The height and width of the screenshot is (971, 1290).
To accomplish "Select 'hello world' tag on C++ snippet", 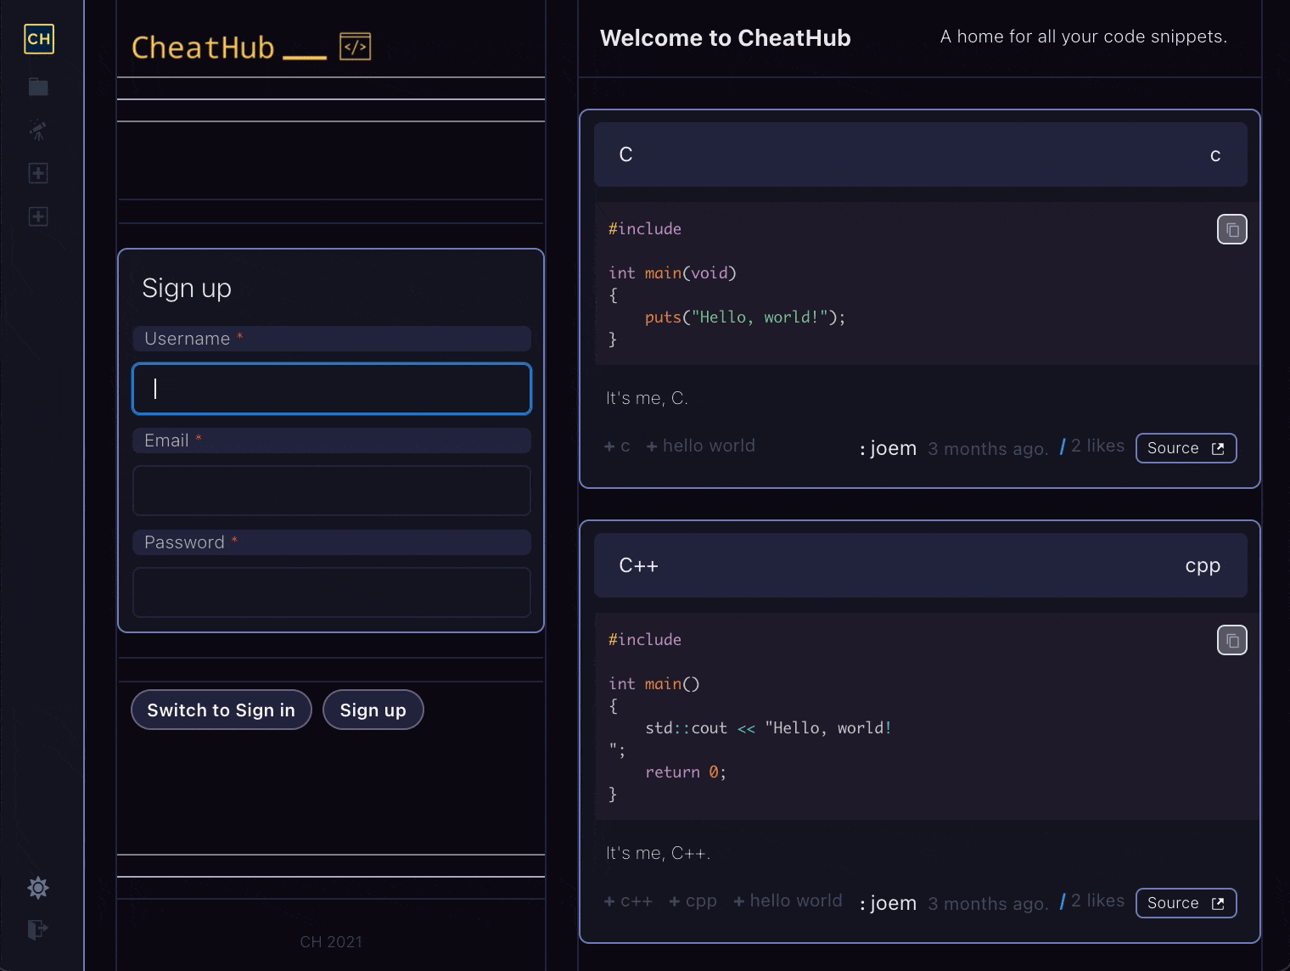I will pos(788,901).
